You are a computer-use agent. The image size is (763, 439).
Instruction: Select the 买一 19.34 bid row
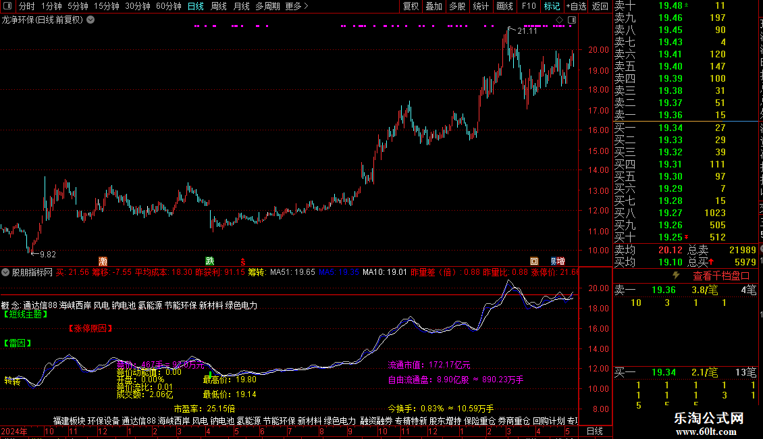pos(685,128)
